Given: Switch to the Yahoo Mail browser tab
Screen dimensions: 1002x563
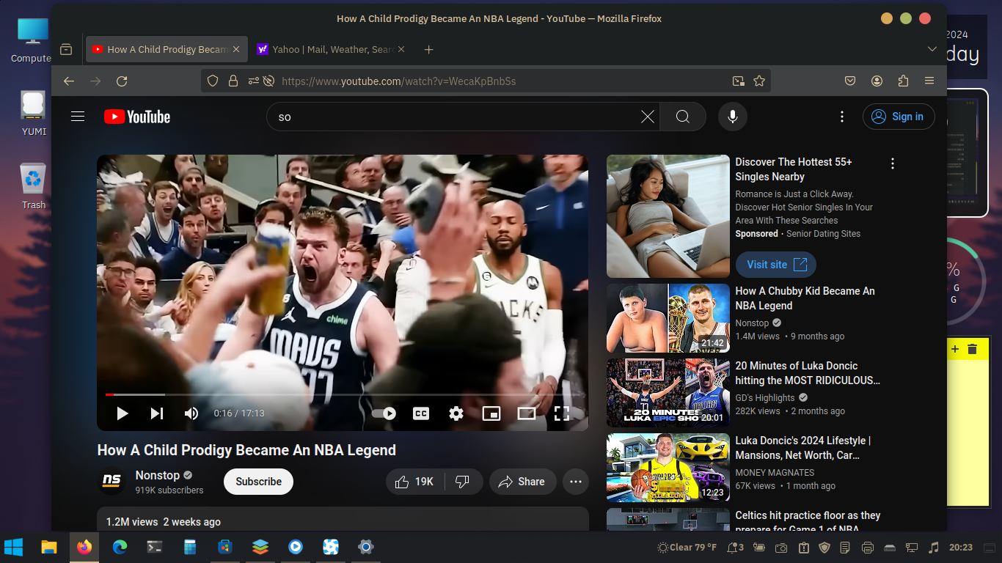Looking at the screenshot, I should 324,49.
